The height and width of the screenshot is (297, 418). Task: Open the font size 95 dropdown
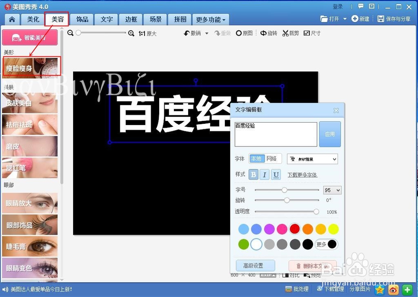tap(332, 190)
